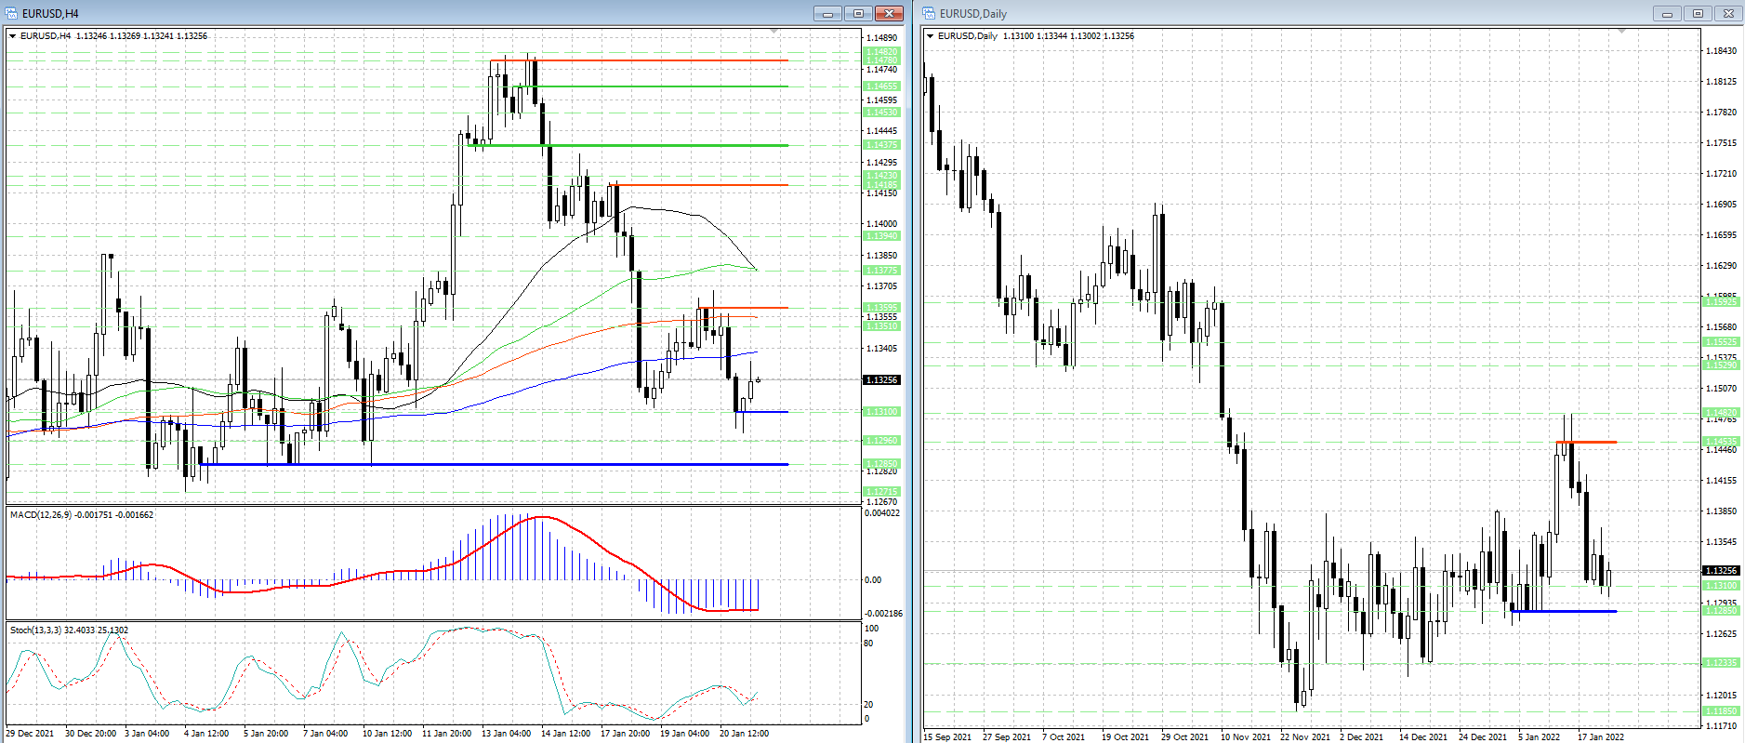Viewport: 1745px width, 743px height.
Task: Close the EURUSD,Daily chart window
Action: point(1728,13)
